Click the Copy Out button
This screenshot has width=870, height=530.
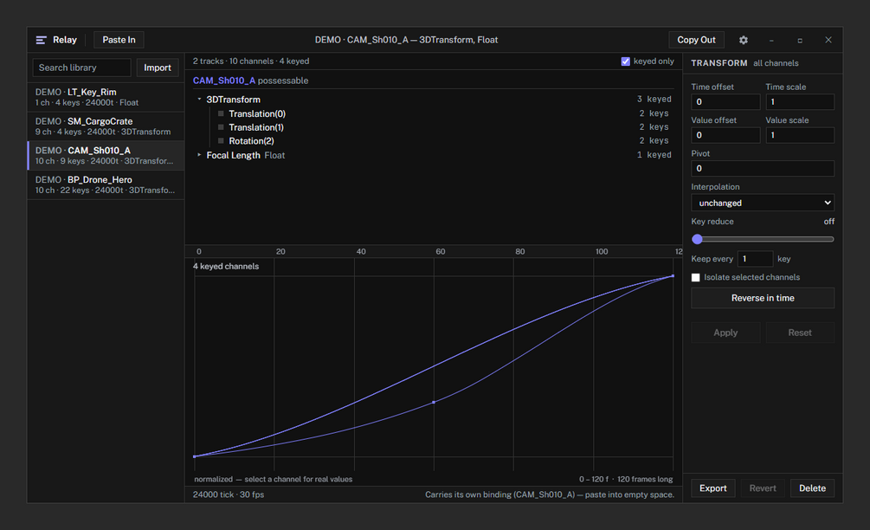tap(696, 40)
